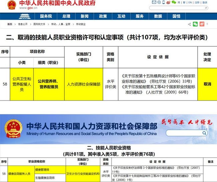Go to 首页 in the breadcrumb
The width and height of the screenshot is (217, 182).
pos(10,24)
